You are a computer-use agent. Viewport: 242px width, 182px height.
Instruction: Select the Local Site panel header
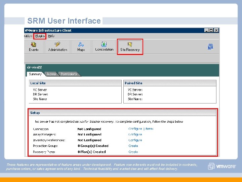coord(75,83)
